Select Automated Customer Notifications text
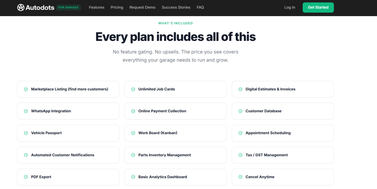 click(63, 155)
